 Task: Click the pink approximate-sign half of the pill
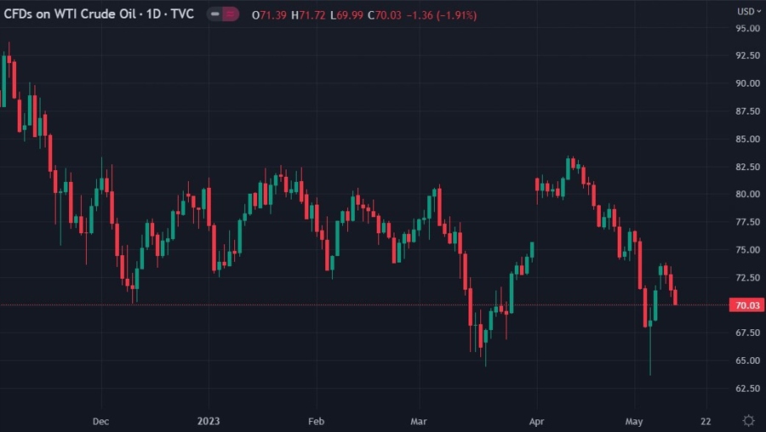(x=231, y=14)
